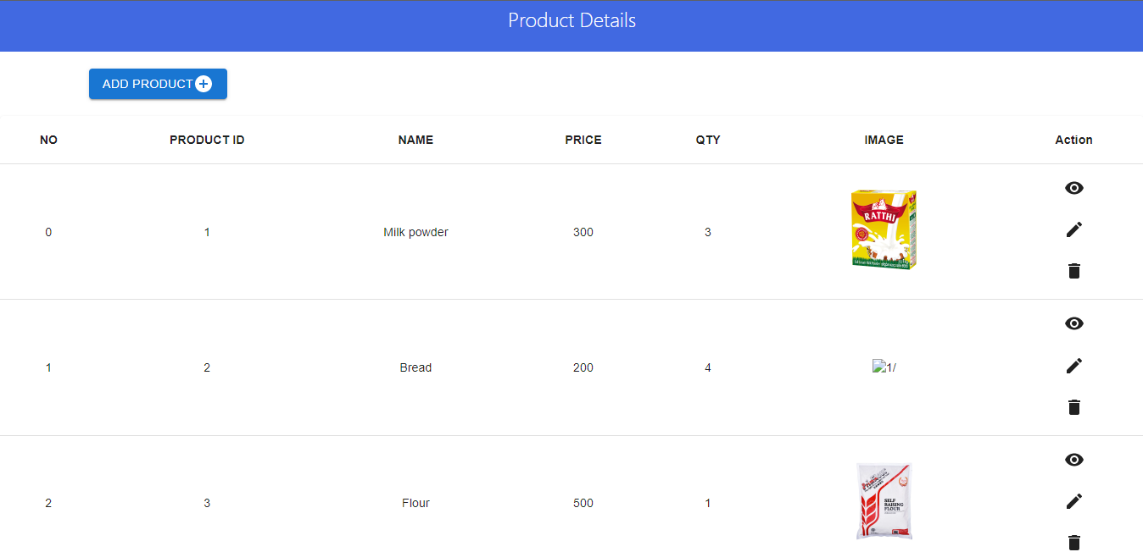Viewport: 1143px width, 552px height.
Task: Click the edit pencil icon for Flour
Action: (x=1074, y=500)
